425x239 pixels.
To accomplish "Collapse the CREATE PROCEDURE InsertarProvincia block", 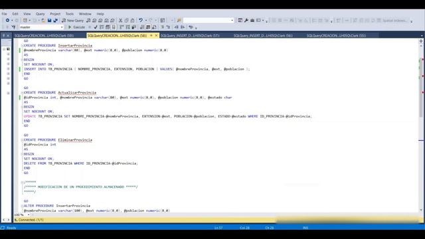I will (x=22, y=46).
